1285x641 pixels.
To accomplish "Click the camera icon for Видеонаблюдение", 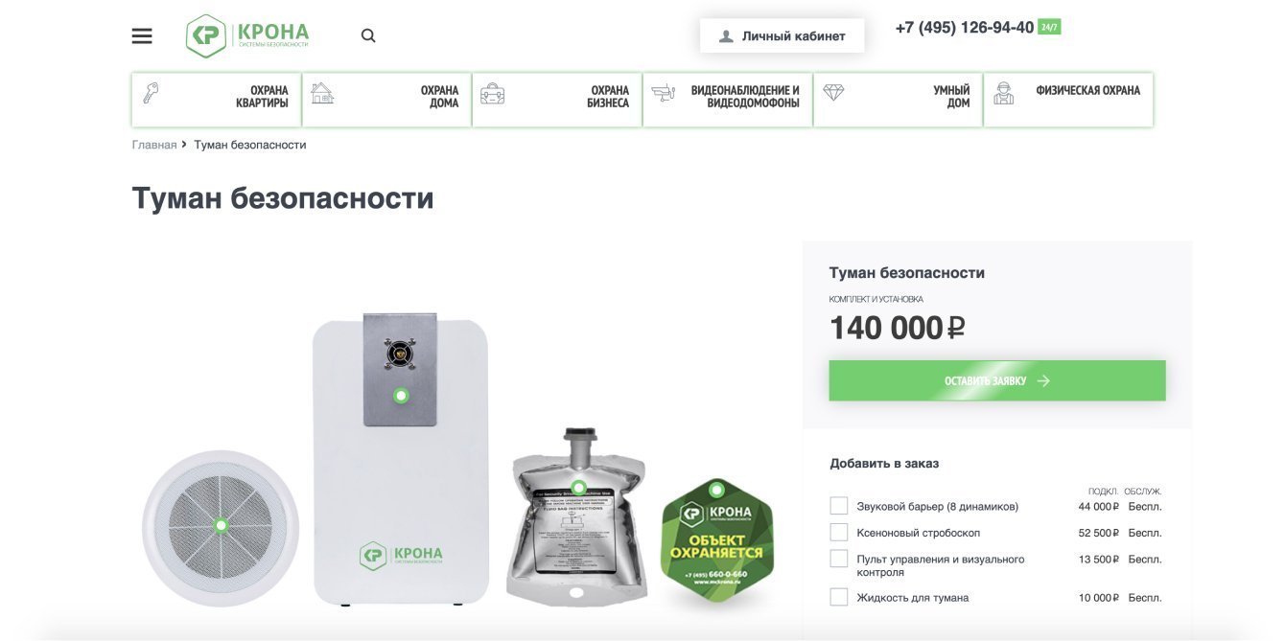I will 663,93.
